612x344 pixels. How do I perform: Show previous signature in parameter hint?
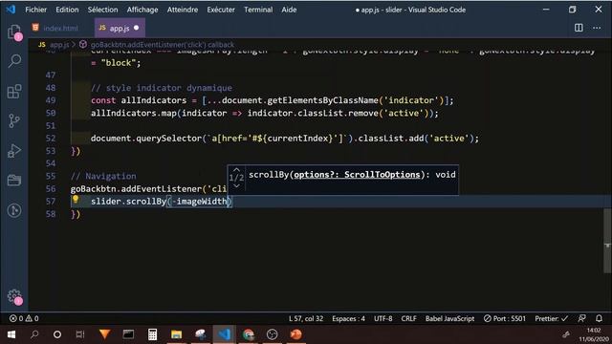tap(236, 170)
